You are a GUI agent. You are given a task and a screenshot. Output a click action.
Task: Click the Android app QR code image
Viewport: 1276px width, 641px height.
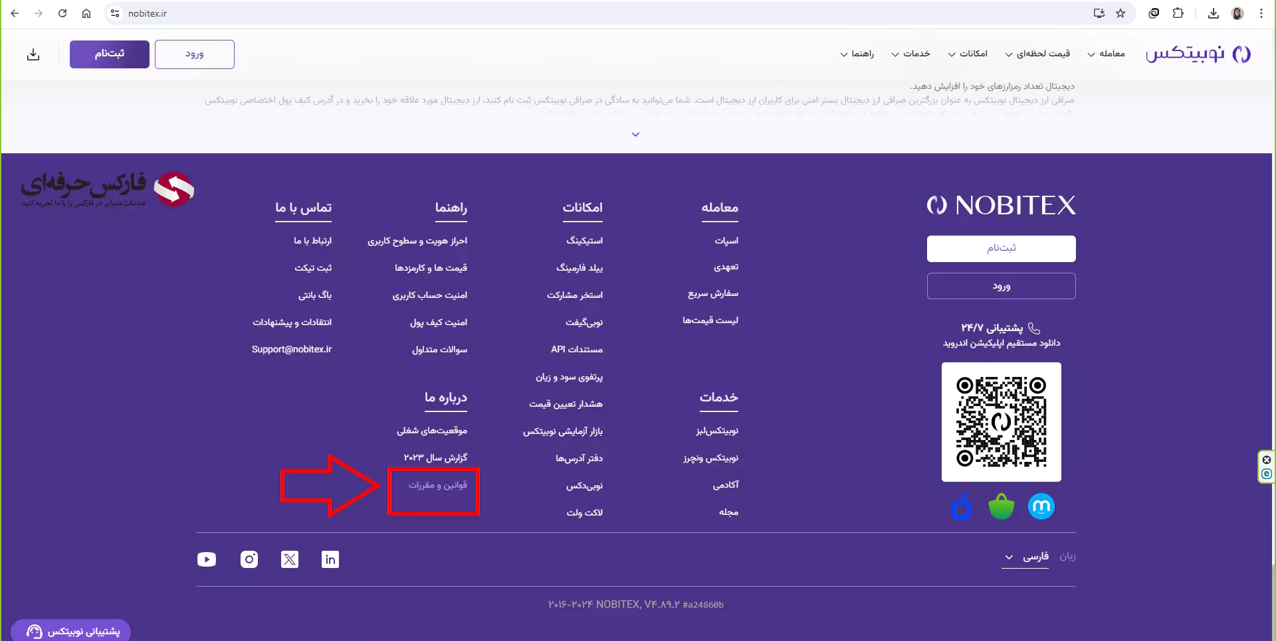1002,422
